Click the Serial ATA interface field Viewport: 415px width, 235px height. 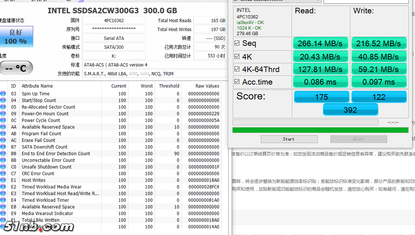tap(114, 38)
